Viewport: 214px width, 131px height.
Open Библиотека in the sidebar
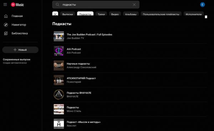coord(20,33)
